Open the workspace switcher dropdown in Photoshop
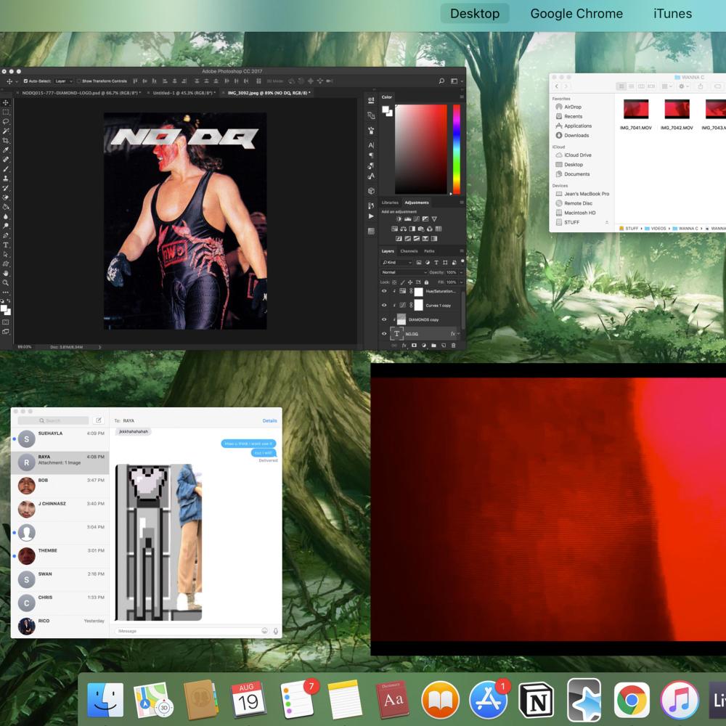726x726 pixels. point(457,81)
